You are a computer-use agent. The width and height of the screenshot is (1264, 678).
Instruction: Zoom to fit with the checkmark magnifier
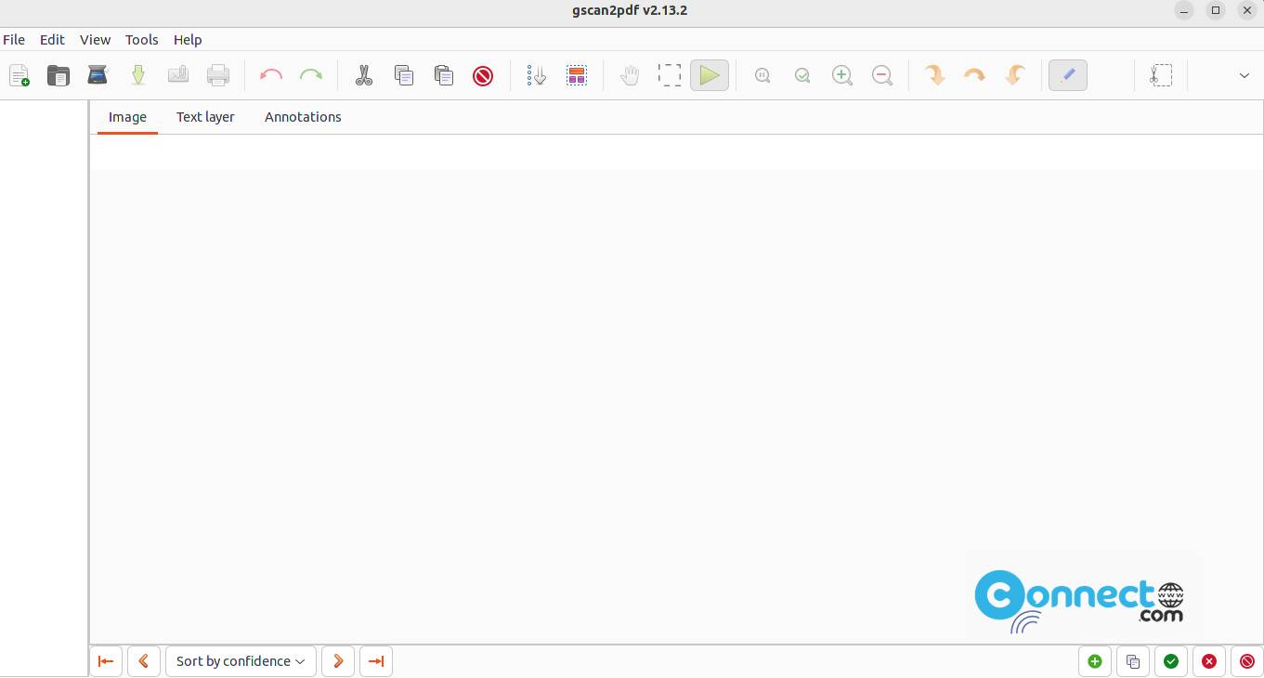(802, 75)
